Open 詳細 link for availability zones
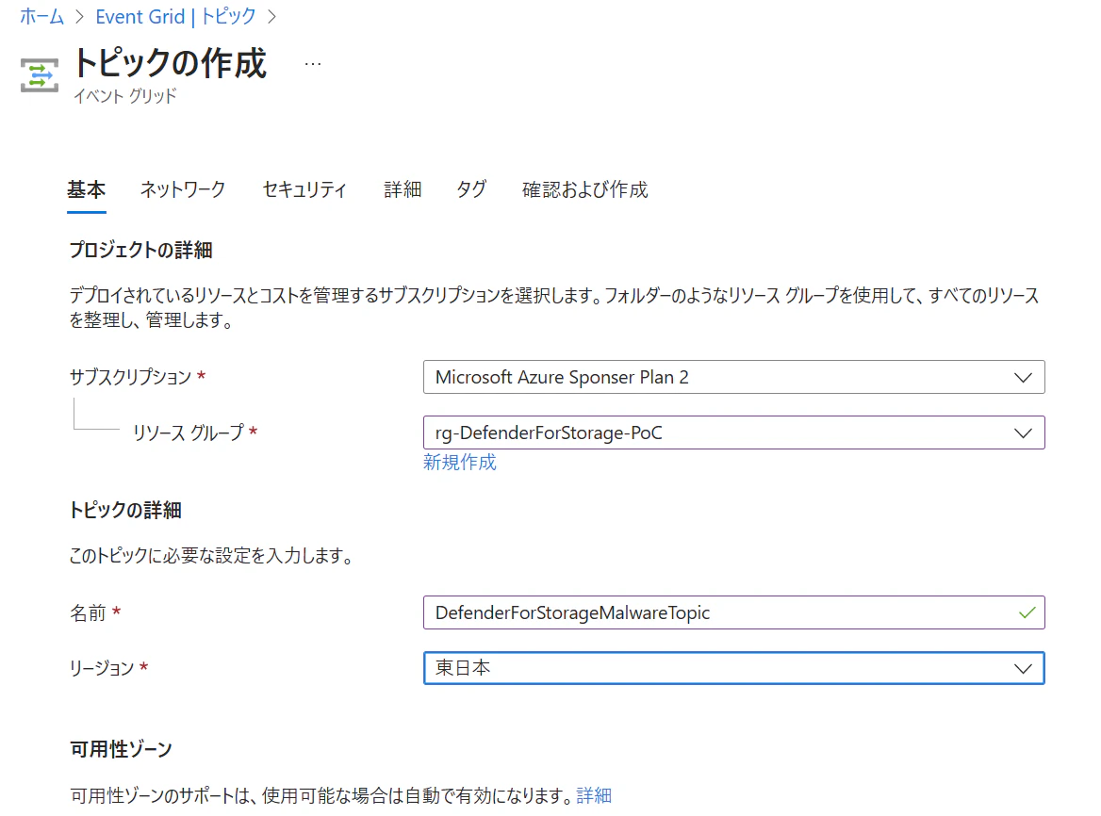Screen dimensions: 1101x816 594,795
